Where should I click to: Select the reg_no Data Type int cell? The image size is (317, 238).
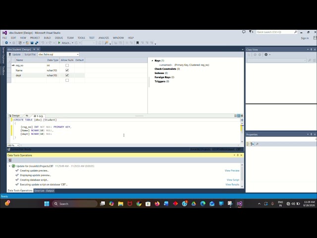click(x=53, y=65)
